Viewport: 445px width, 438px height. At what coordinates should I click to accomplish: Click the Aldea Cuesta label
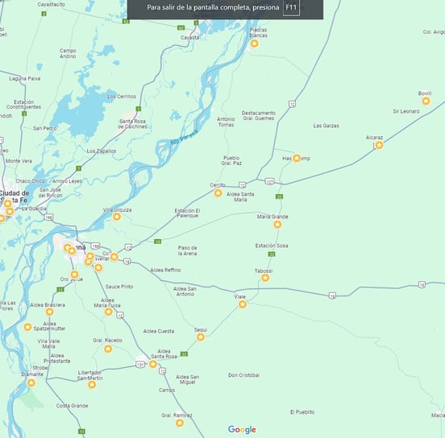(x=159, y=331)
